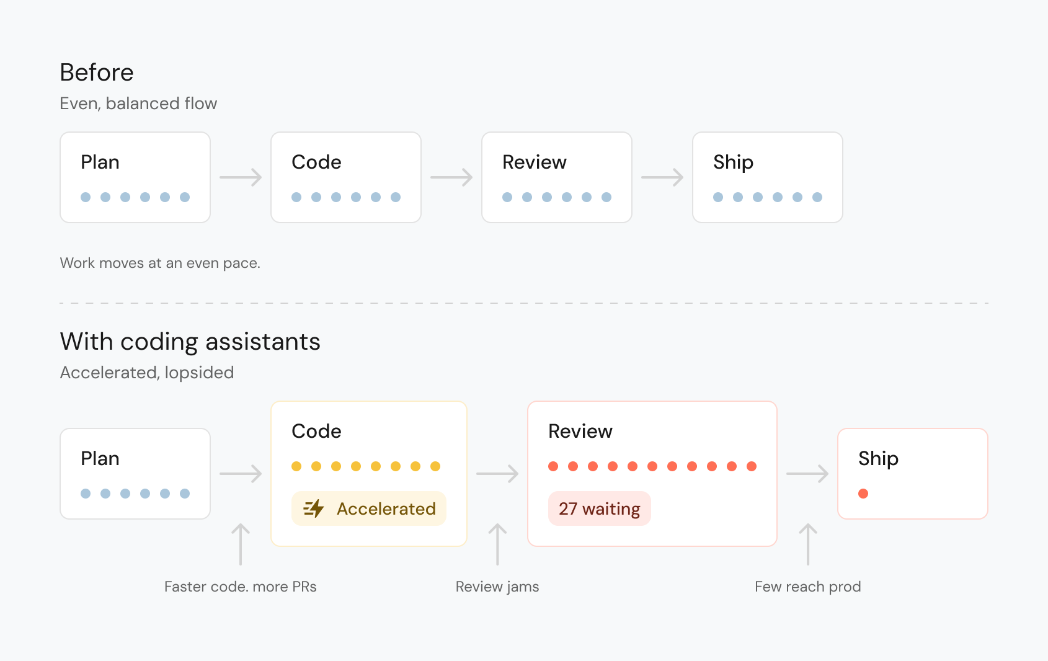This screenshot has width=1048, height=661.
Task: Click the arrow from lopsided Review to Ship
Action: 807,474
